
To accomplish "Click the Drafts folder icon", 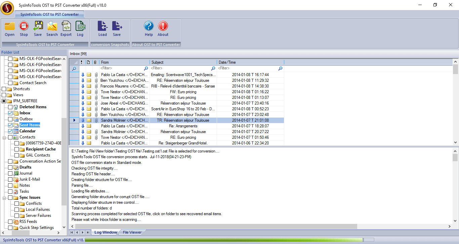I will (x=16, y=167).
